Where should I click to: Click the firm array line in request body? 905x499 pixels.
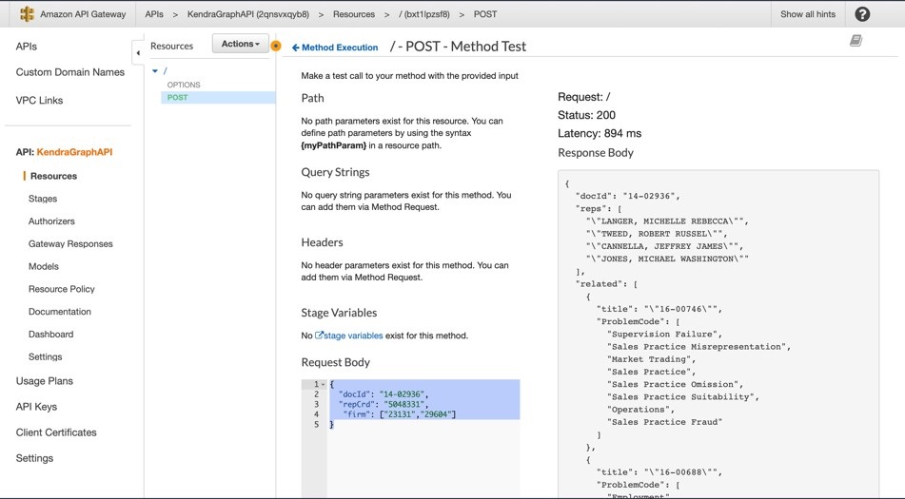[400, 414]
